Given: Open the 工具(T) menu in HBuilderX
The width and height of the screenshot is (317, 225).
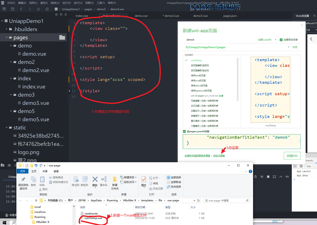Looking at the screenshot, I should (100, 3).
